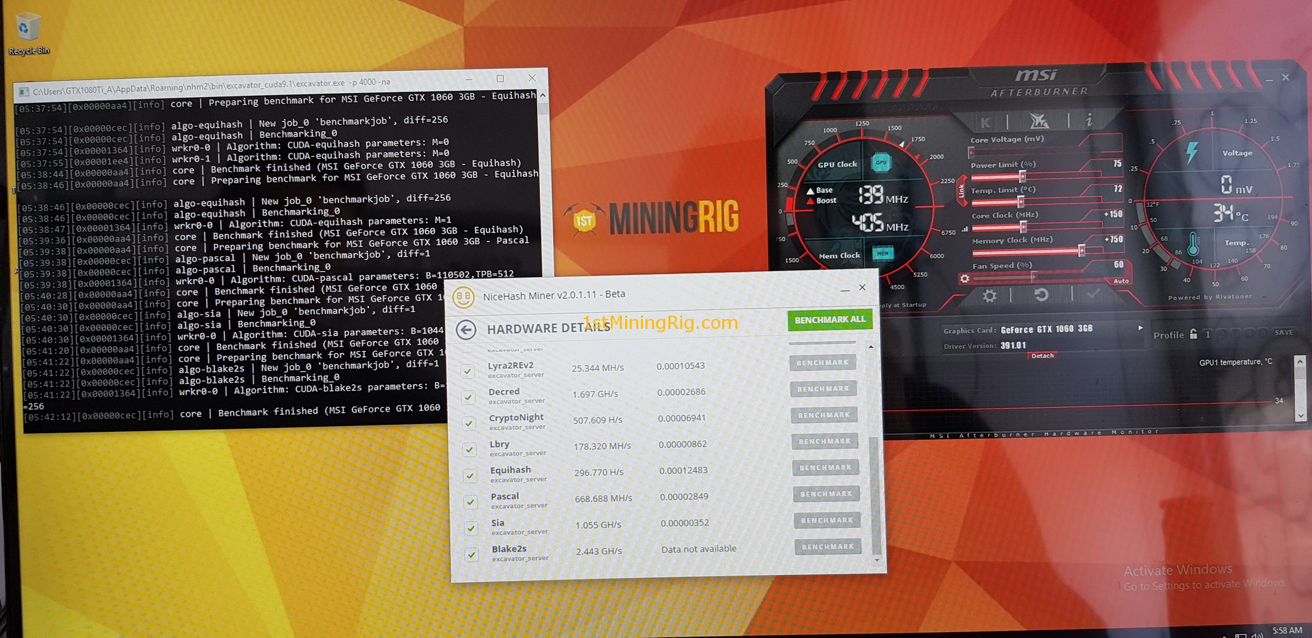Minimize the MSI Afterburner window
This screenshot has width=1312, height=638.
pos(1269,79)
